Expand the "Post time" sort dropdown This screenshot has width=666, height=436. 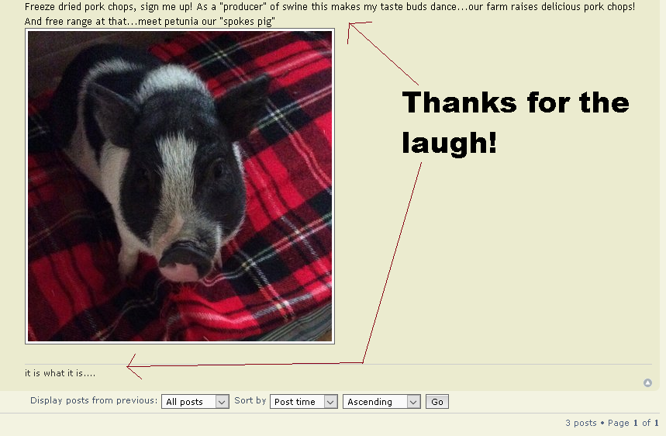point(304,402)
